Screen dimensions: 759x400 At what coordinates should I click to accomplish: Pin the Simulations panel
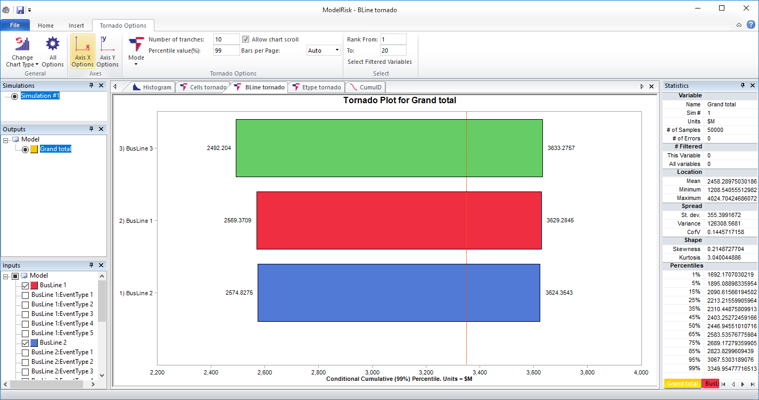point(92,86)
